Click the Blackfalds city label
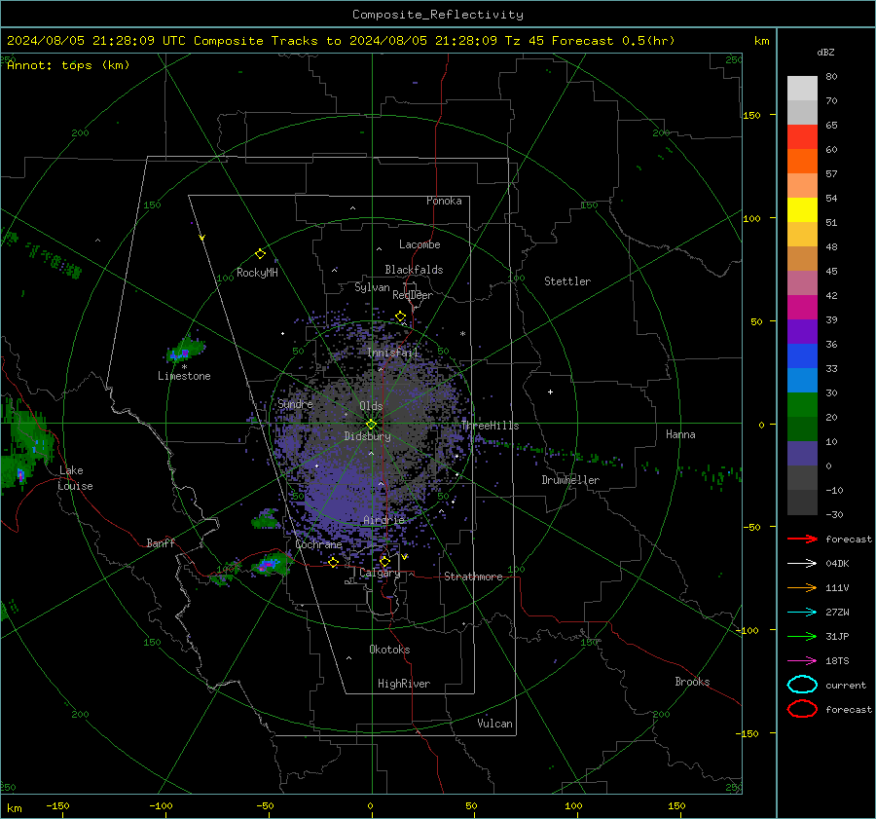The width and height of the screenshot is (876, 819). (414, 270)
